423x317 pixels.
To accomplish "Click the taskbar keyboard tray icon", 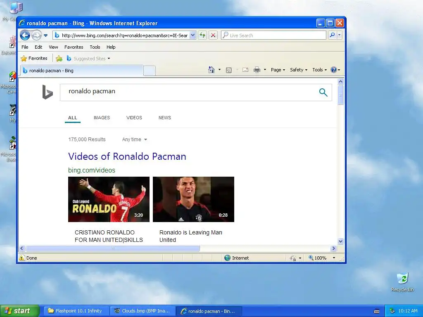I will tap(377, 311).
